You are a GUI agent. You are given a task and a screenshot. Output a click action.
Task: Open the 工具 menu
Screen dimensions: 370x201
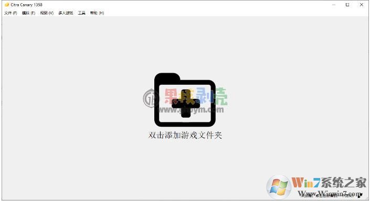[x=82, y=13]
